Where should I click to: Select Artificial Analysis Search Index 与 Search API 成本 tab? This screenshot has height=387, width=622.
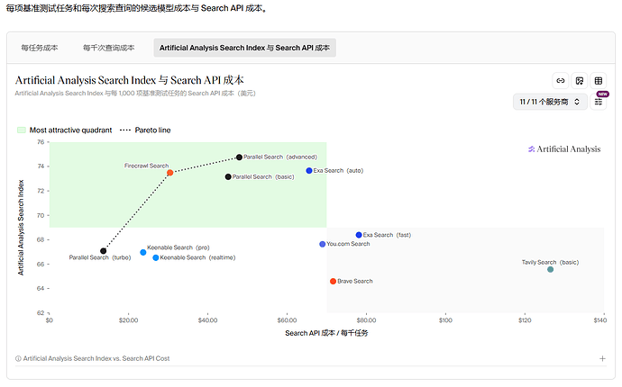click(x=245, y=48)
